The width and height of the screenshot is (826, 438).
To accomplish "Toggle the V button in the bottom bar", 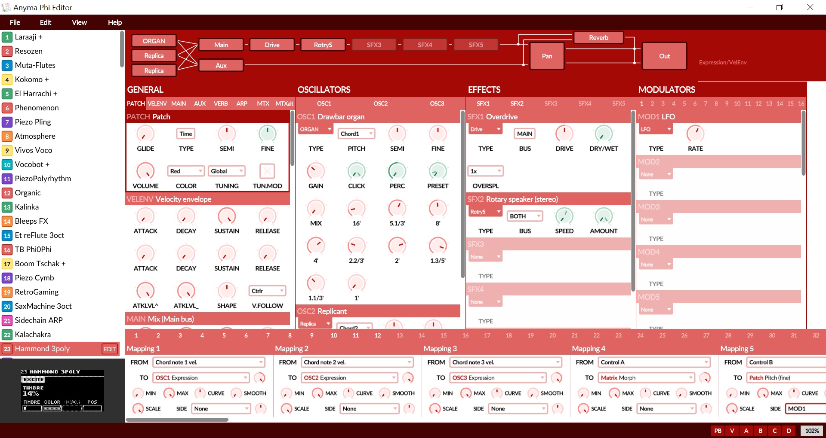I will 732,431.
